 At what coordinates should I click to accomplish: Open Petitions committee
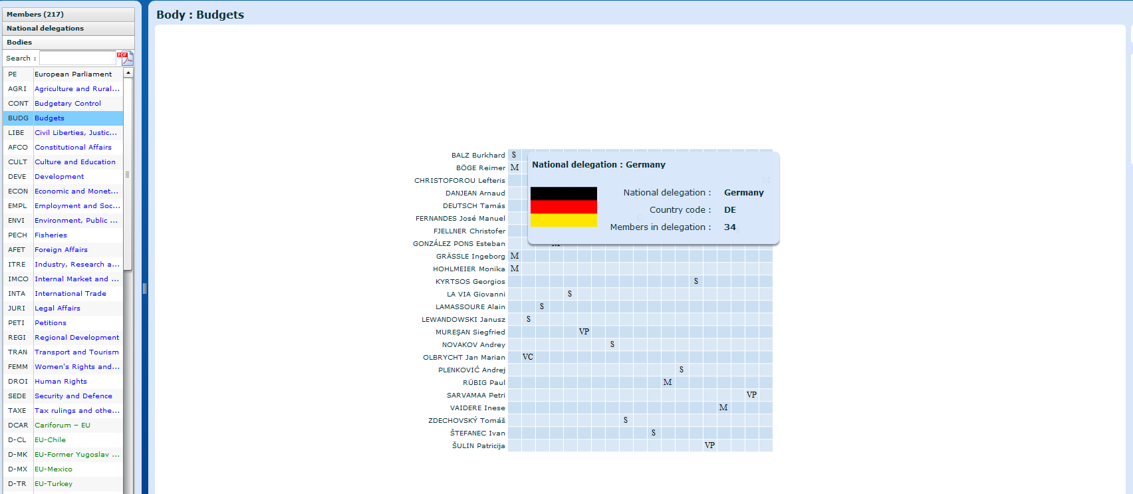point(63,322)
